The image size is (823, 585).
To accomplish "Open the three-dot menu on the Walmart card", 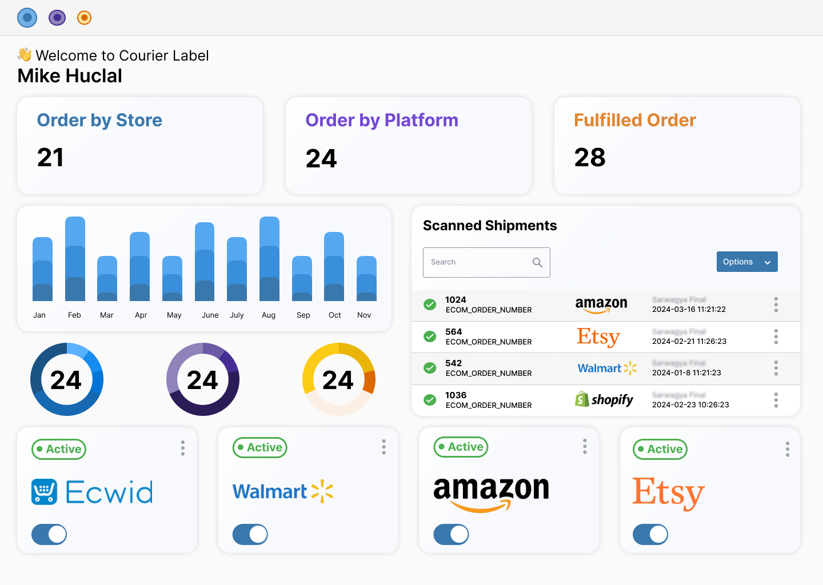I will (383, 447).
